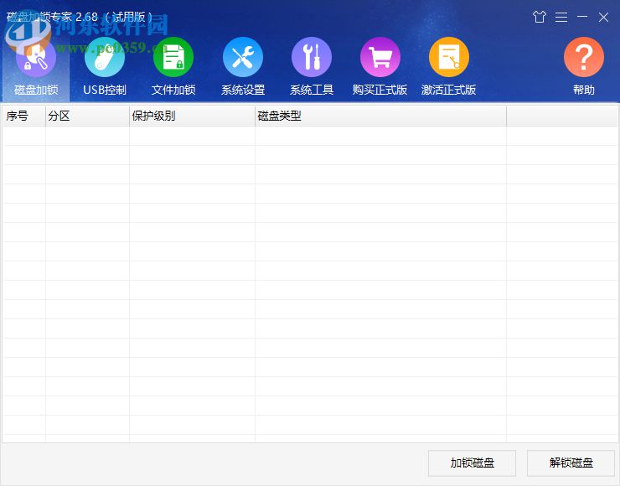Click the 磁盘类型 column header
The width and height of the screenshot is (620, 486).
380,116
